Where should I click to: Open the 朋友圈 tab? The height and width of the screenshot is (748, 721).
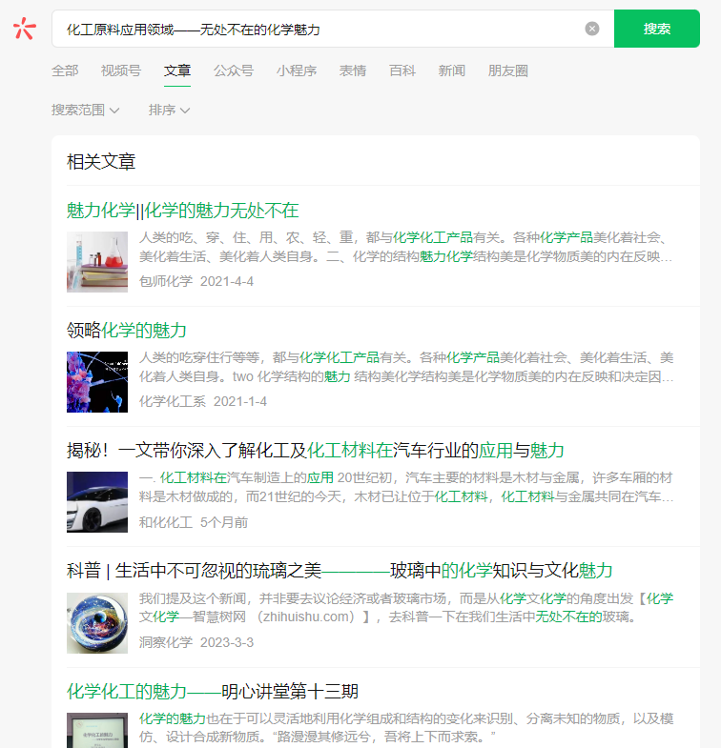tap(508, 71)
